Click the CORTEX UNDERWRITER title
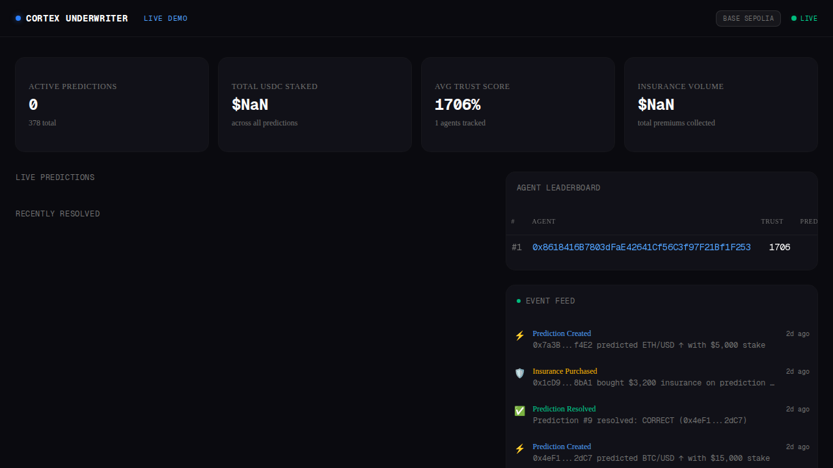 [x=77, y=18]
